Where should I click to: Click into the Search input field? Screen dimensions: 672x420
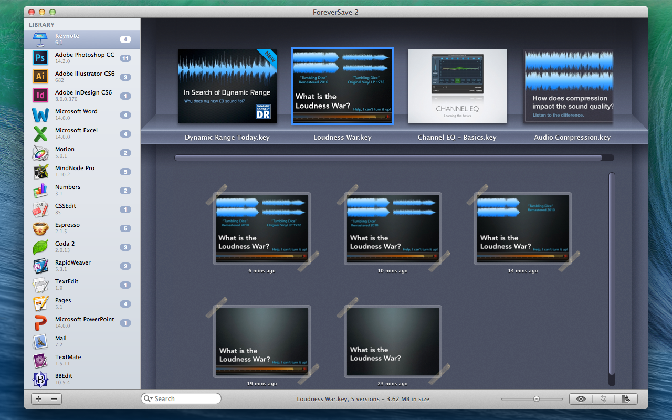coord(181,399)
